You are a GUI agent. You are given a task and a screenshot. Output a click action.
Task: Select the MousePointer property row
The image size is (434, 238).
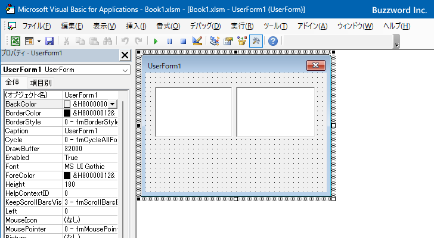61,229
